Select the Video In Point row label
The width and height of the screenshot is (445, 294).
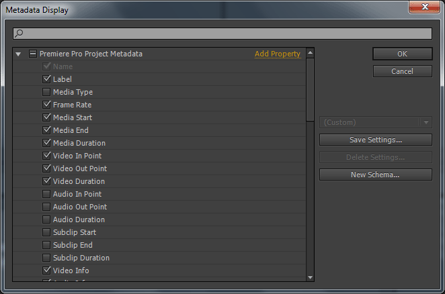[x=77, y=156]
